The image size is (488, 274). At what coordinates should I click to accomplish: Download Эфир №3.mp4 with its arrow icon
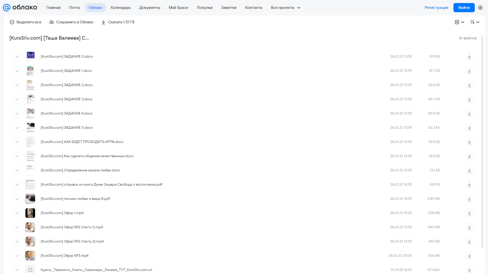(x=469, y=255)
